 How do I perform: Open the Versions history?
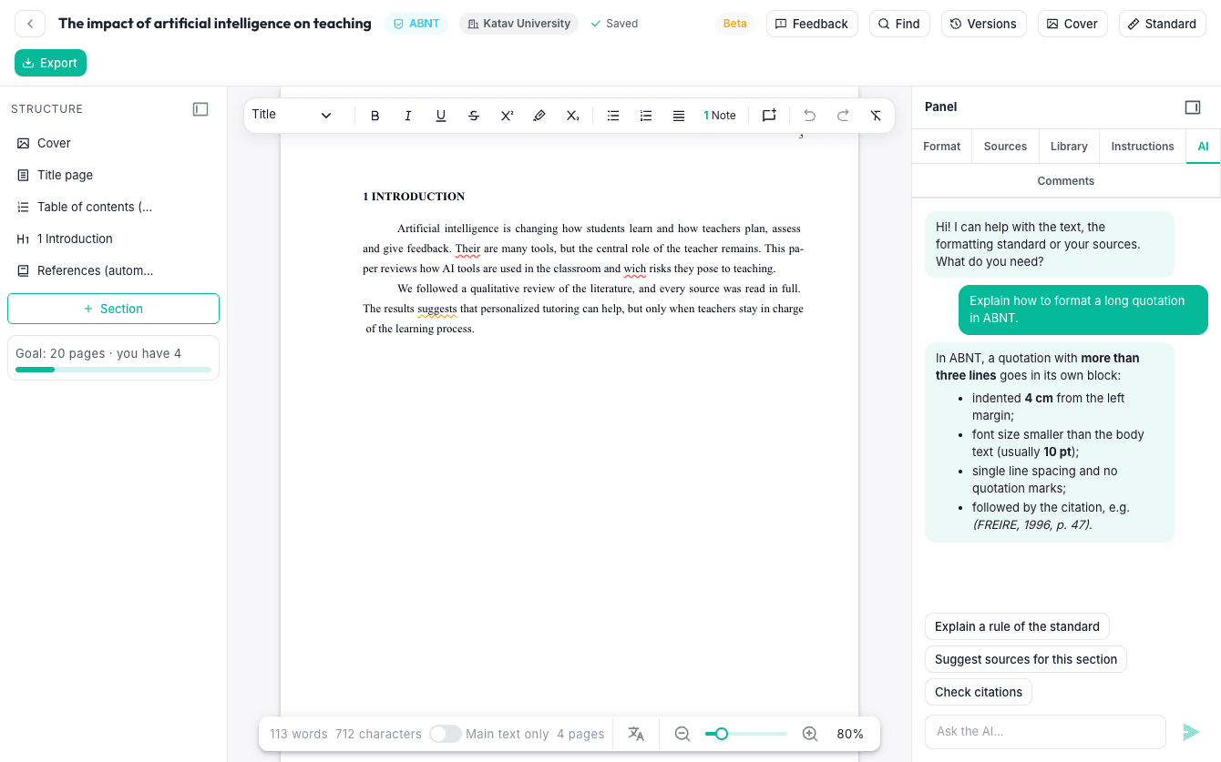[x=983, y=24]
